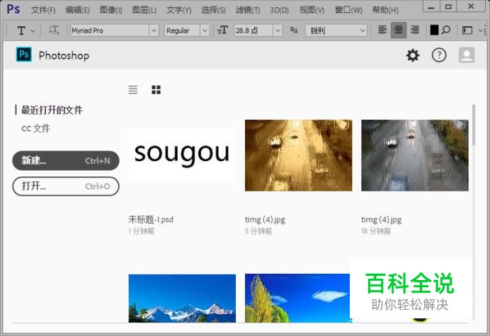Click the Ps application logo in menu bar
The width and height of the screenshot is (490, 336).
pyautogui.click(x=13, y=9)
